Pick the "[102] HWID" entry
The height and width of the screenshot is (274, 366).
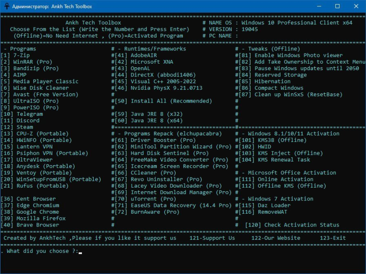tap(255, 147)
